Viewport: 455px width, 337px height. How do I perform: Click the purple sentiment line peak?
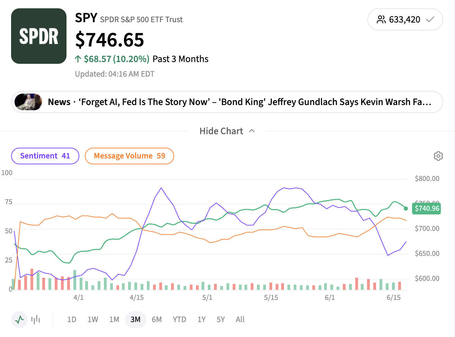(161, 188)
